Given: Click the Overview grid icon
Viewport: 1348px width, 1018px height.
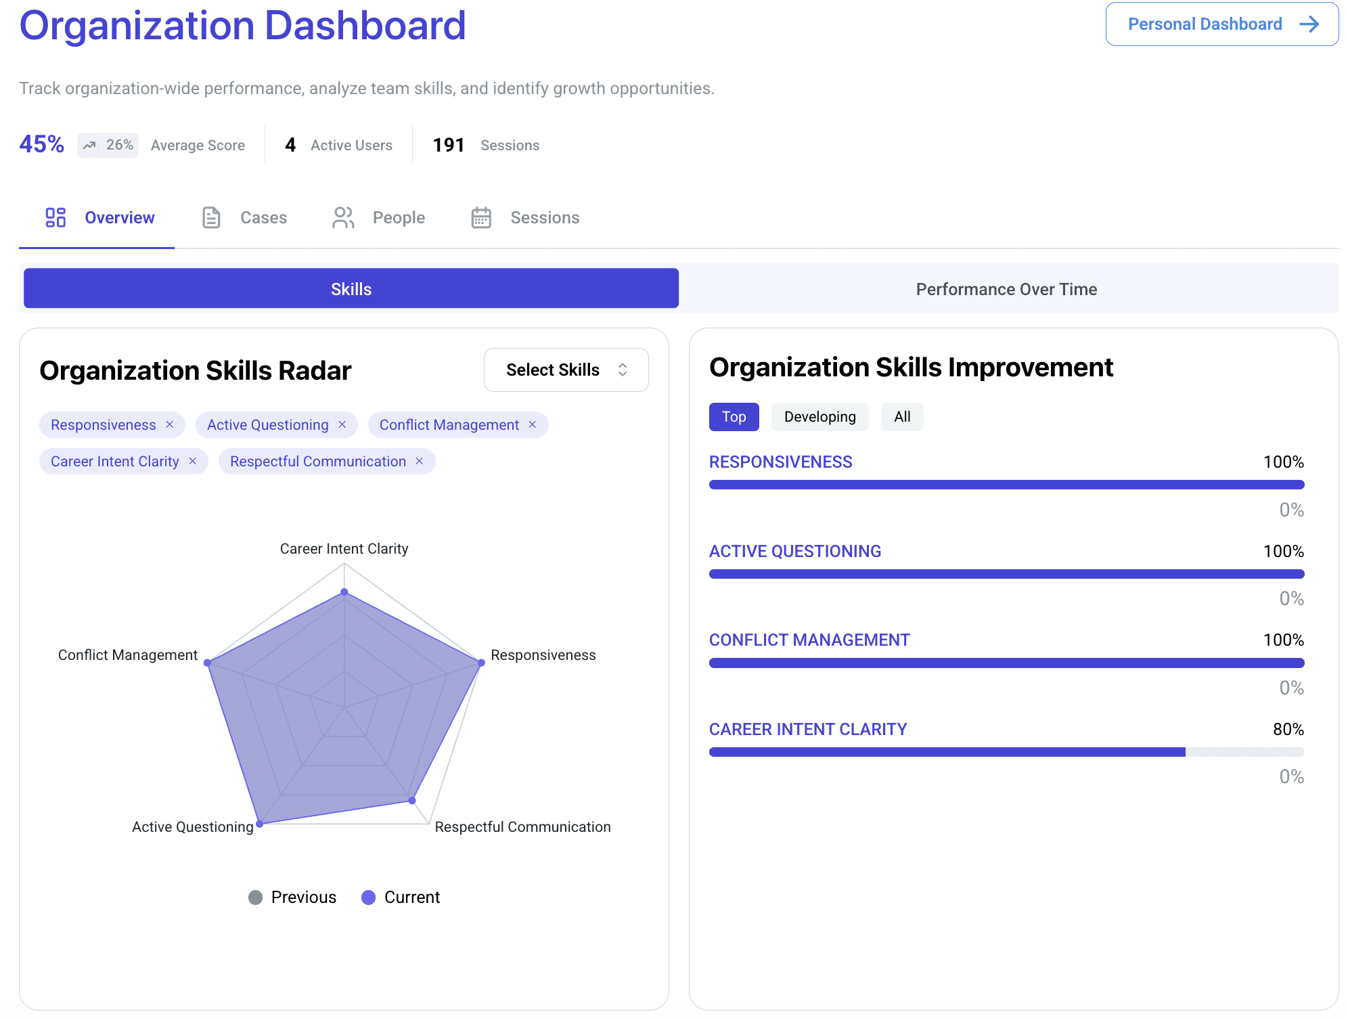Looking at the screenshot, I should 55,217.
